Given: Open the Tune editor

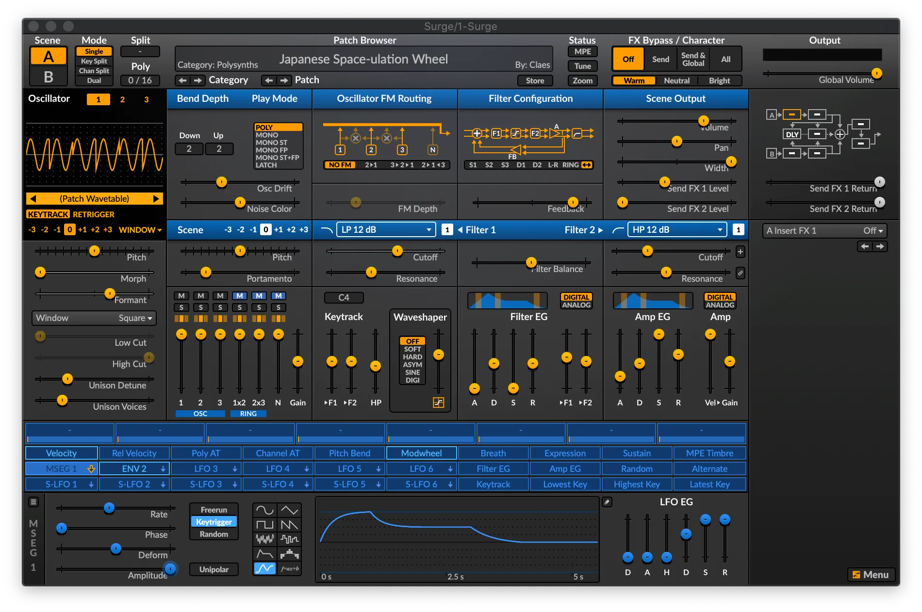Looking at the screenshot, I should [x=582, y=66].
